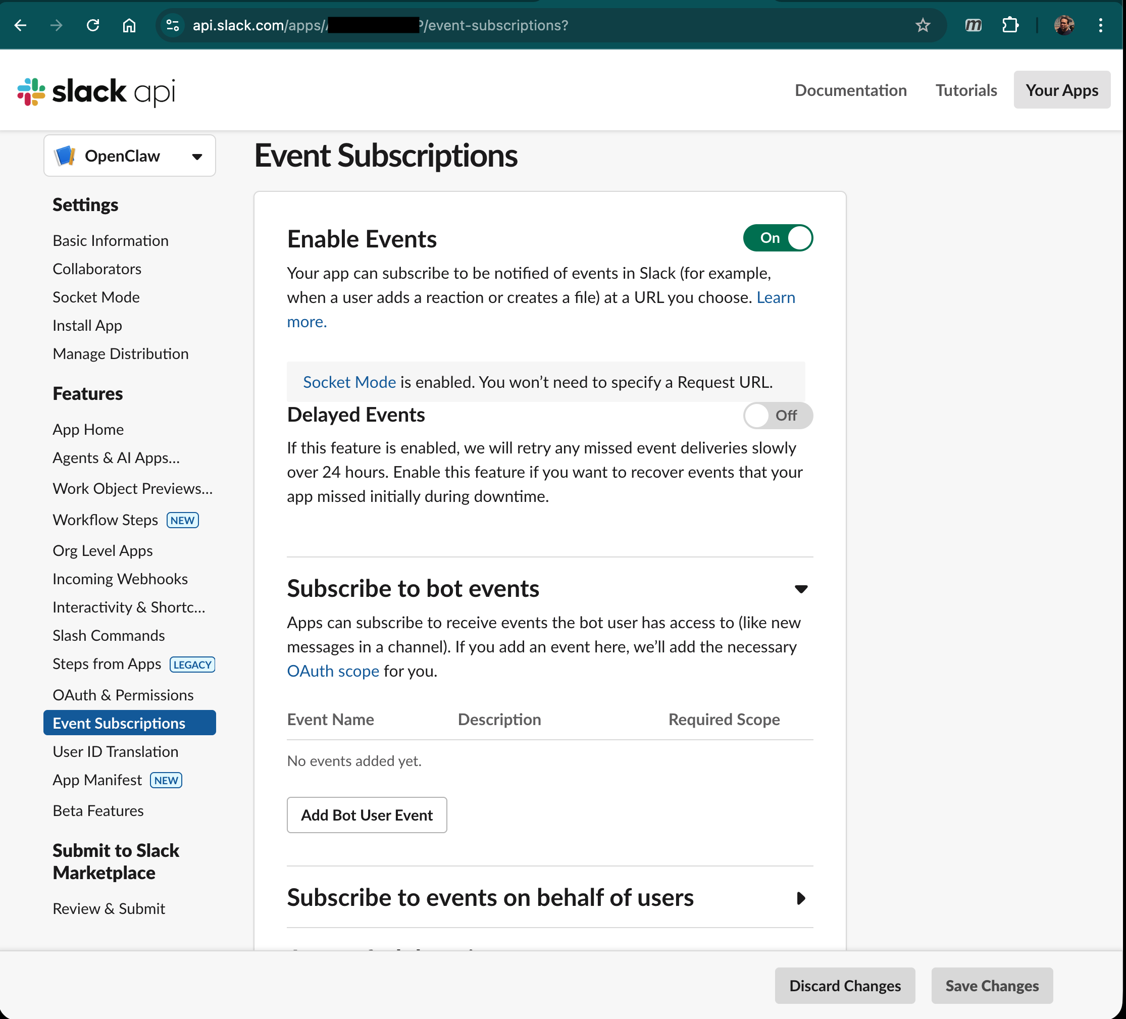Open the browser extensions puzzle icon
Screen dimensions: 1126x1019
pyautogui.click(x=1011, y=25)
